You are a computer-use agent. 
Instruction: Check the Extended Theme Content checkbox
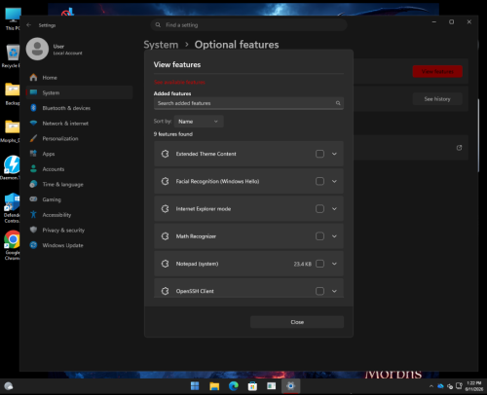(x=319, y=154)
